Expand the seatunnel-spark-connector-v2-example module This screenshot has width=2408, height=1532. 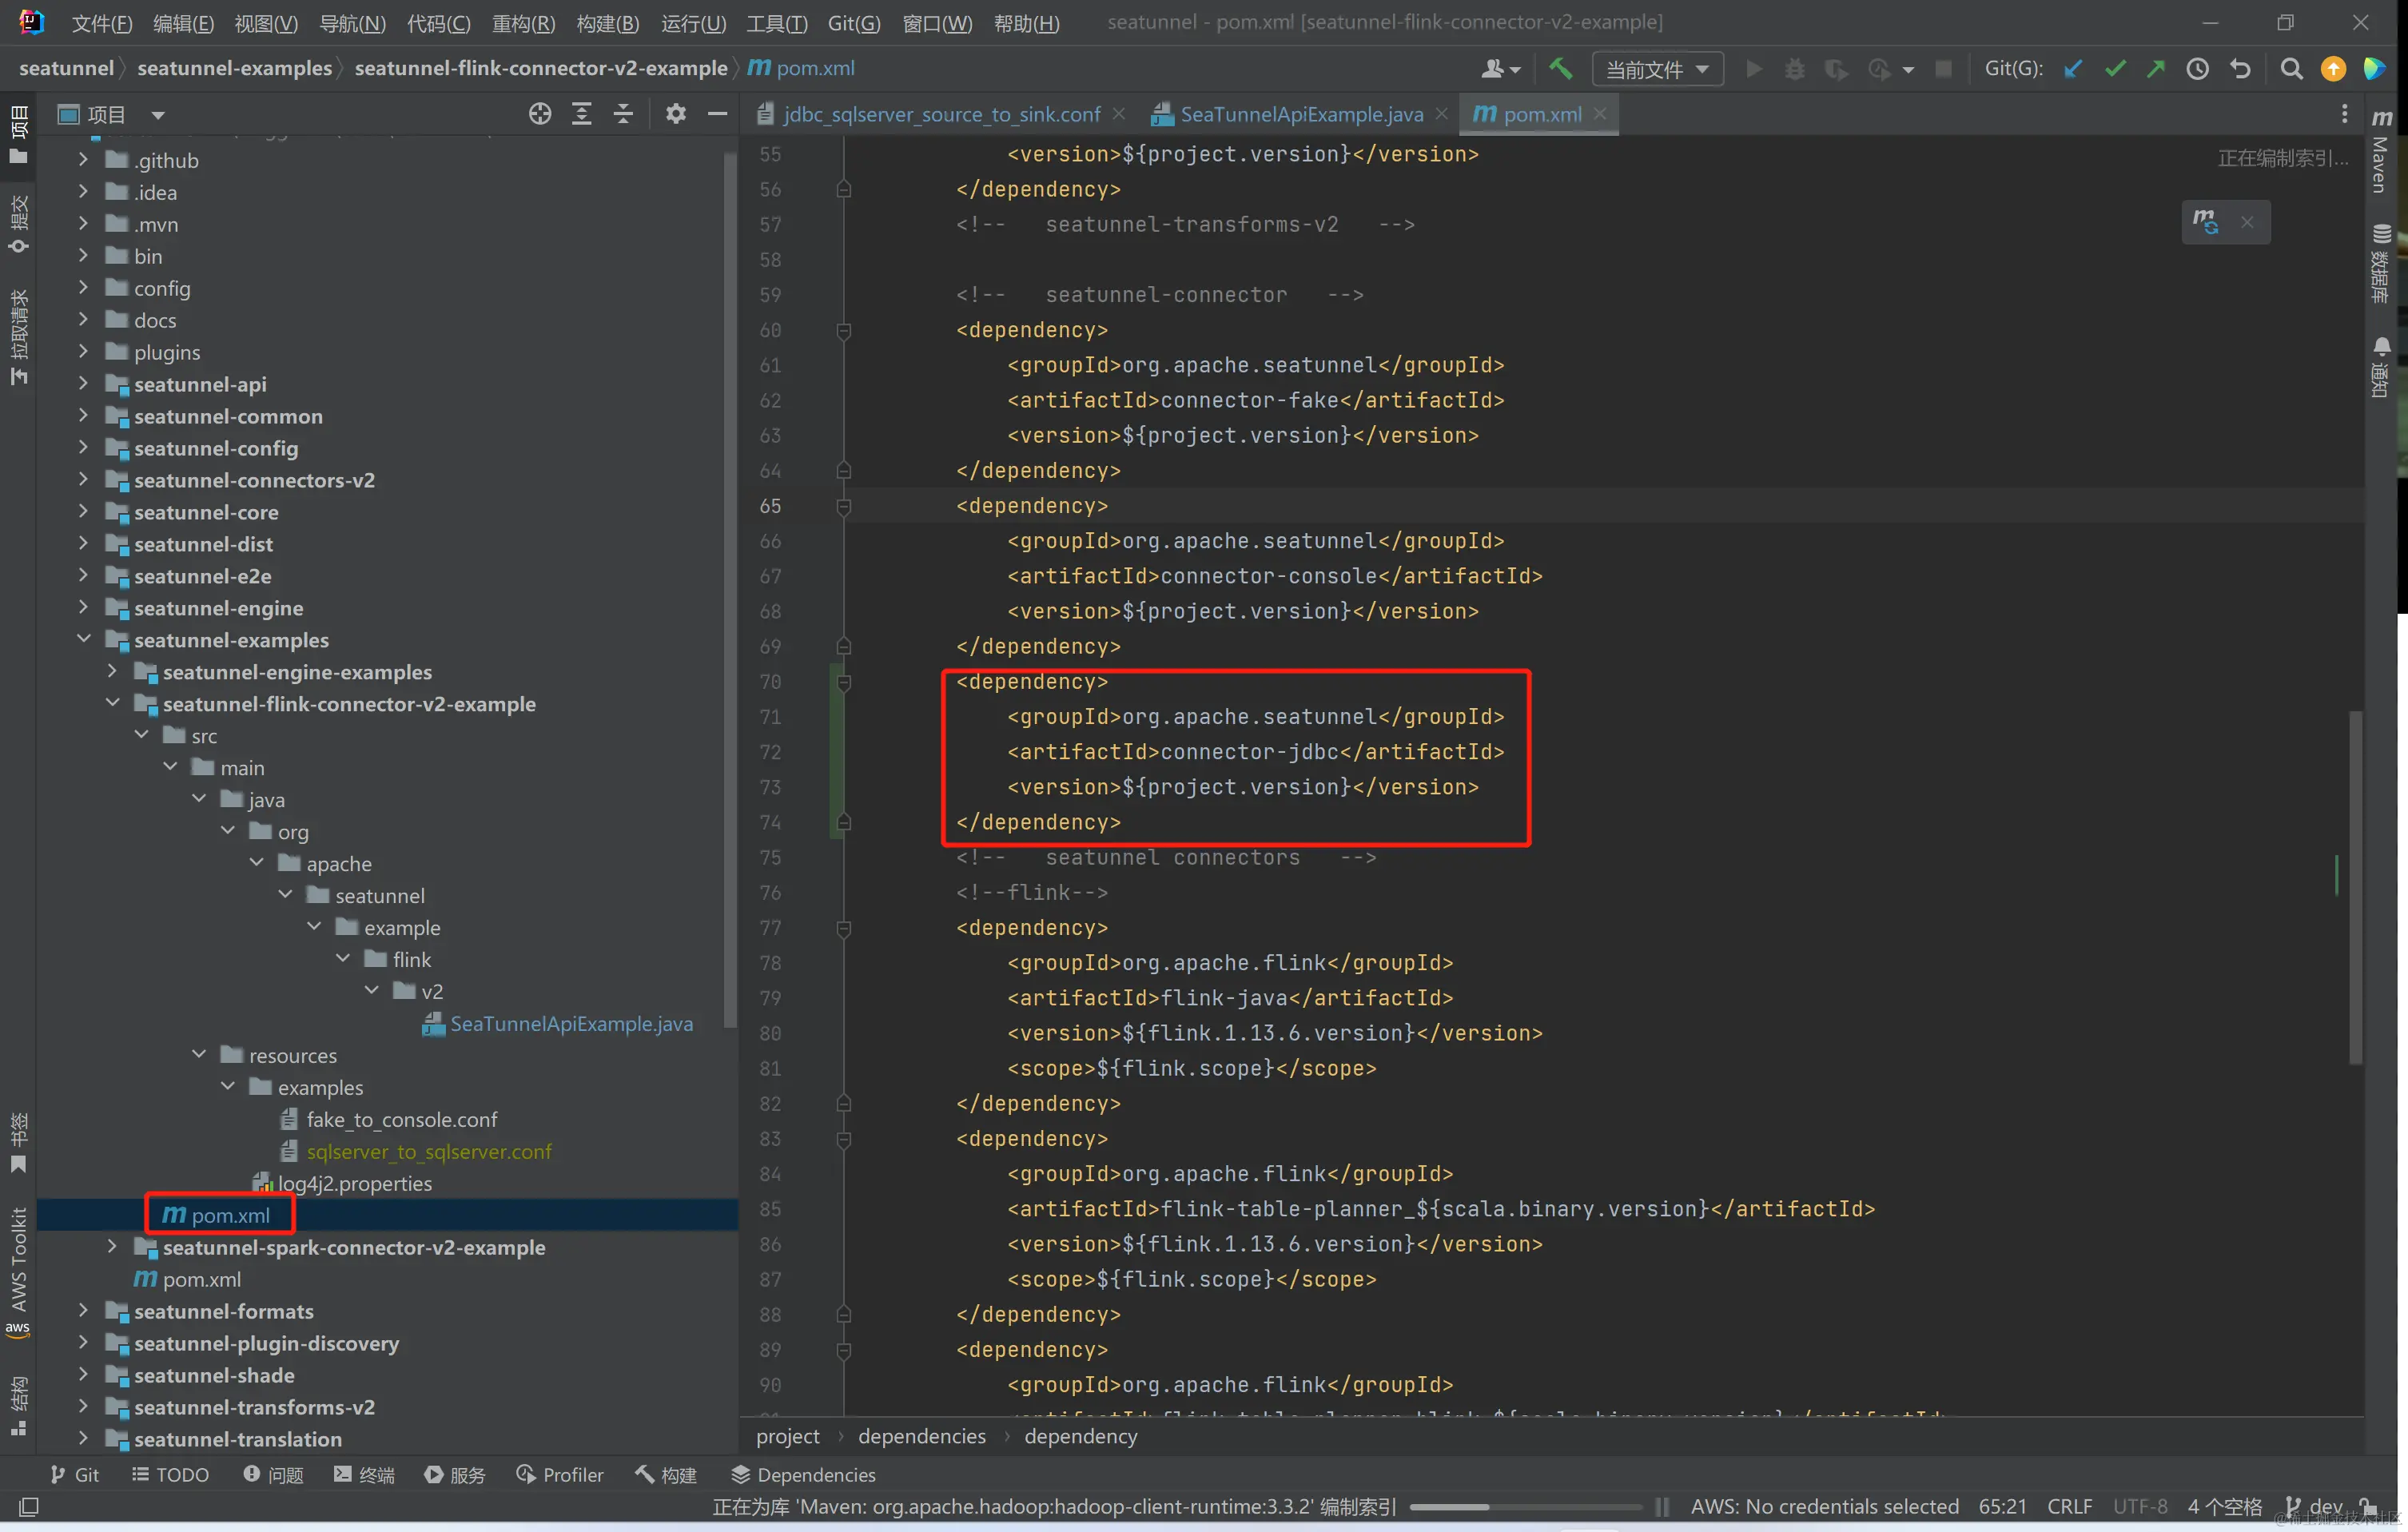tap(112, 1247)
